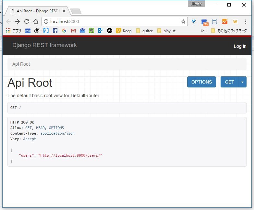Go to the home page icon

(x=36, y=21)
